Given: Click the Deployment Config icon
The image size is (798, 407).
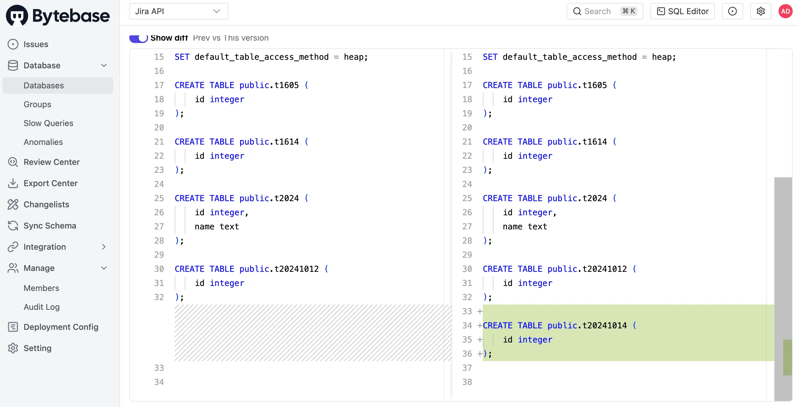Looking at the screenshot, I should click(13, 327).
